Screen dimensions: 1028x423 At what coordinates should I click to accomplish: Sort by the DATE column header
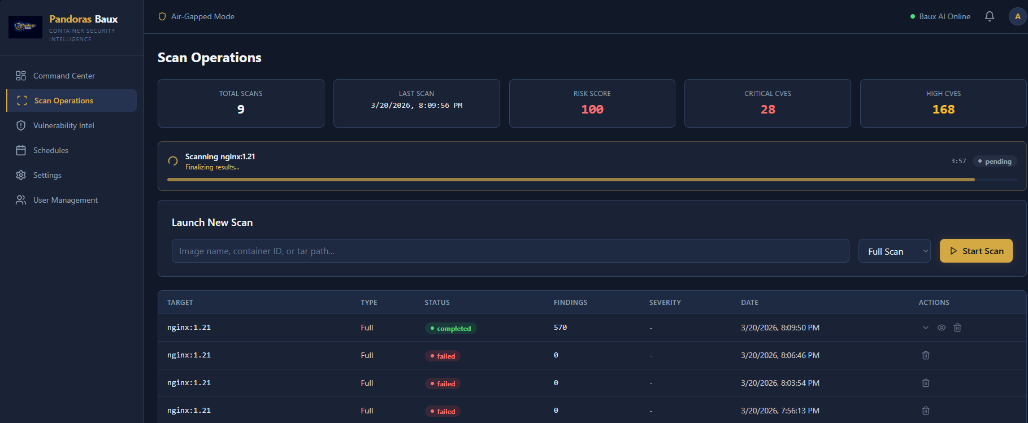[x=750, y=303]
